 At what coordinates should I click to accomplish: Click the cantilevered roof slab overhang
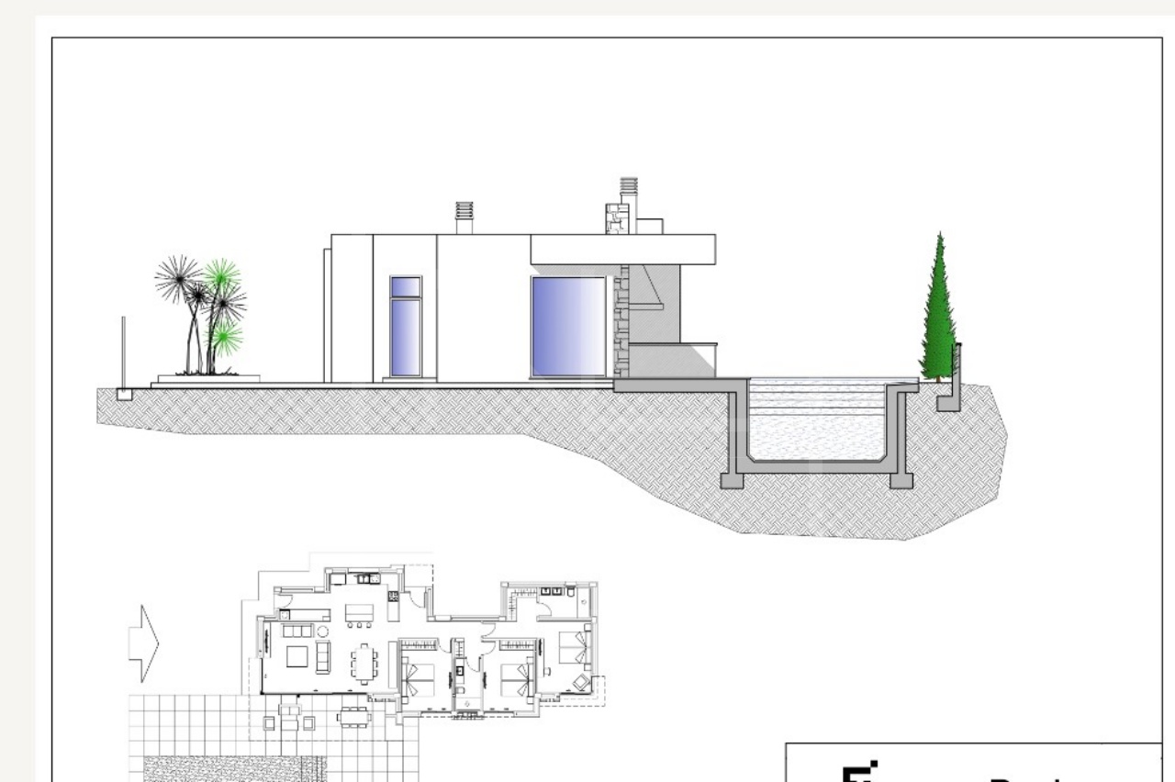[622, 249]
